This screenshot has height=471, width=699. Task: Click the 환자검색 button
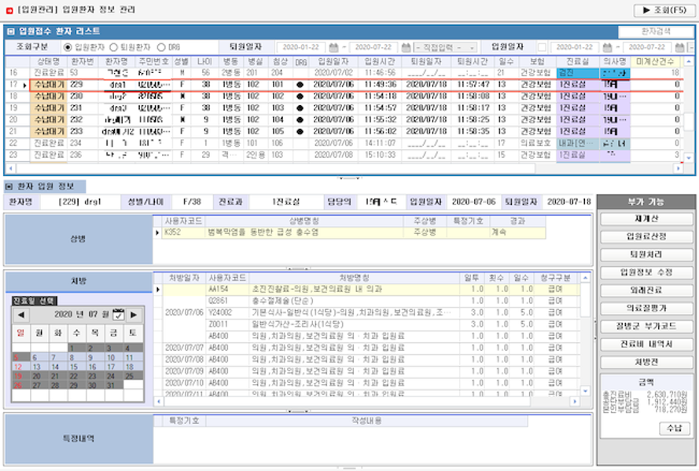pyautogui.click(x=656, y=31)
